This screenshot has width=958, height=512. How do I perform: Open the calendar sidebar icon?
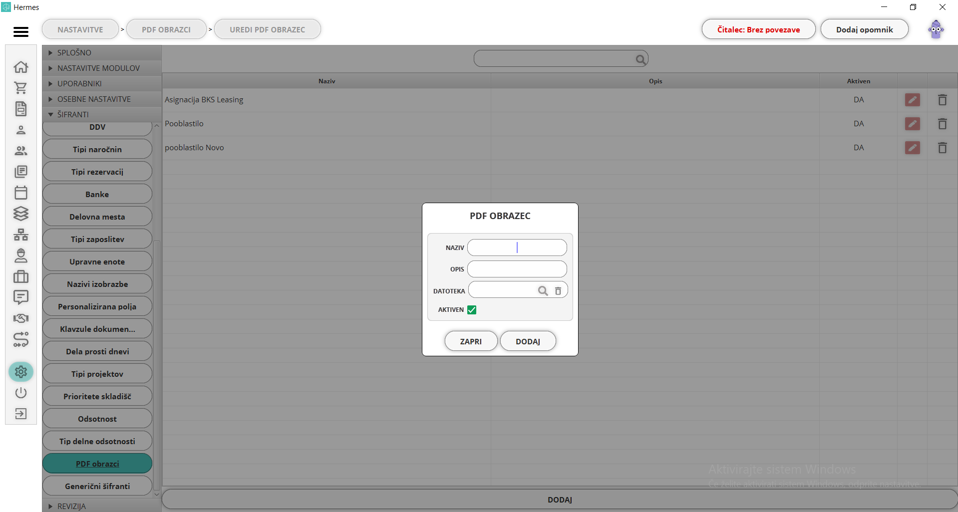(21, 193)
